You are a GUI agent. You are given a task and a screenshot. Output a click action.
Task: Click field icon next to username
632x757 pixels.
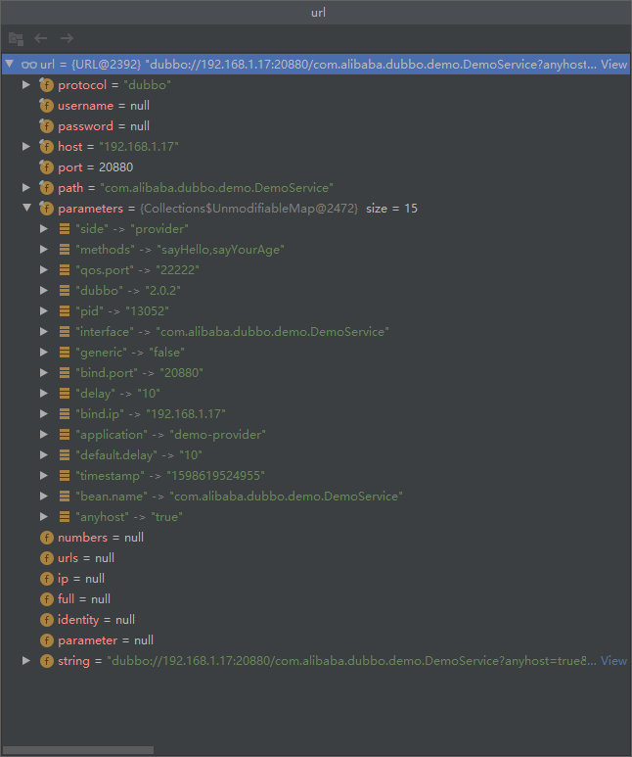point(46,106)
